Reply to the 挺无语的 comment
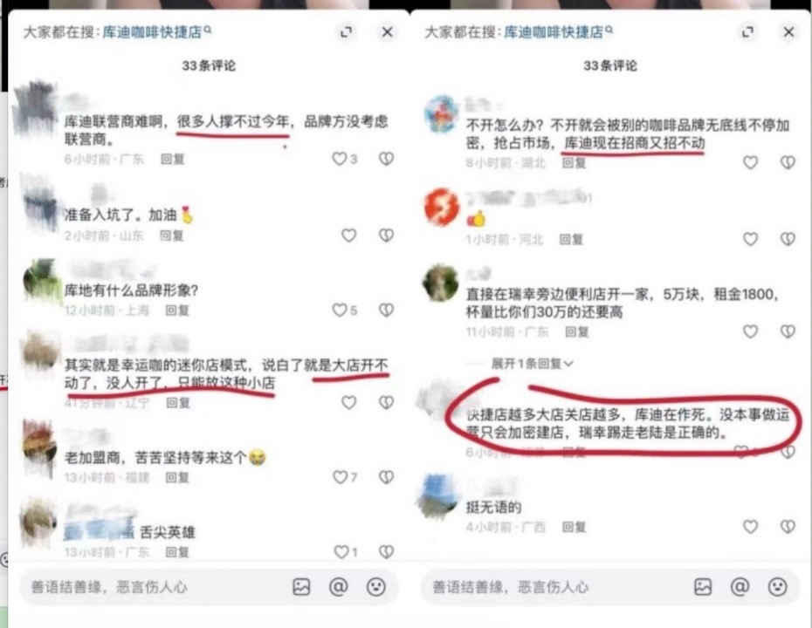Screen dimensions: 812x628 574,527
